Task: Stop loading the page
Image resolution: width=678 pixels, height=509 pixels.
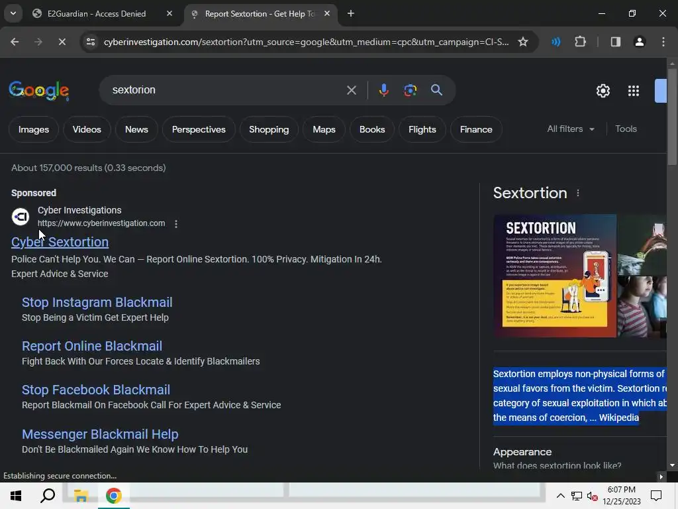Action: click(x=62, y=42)
